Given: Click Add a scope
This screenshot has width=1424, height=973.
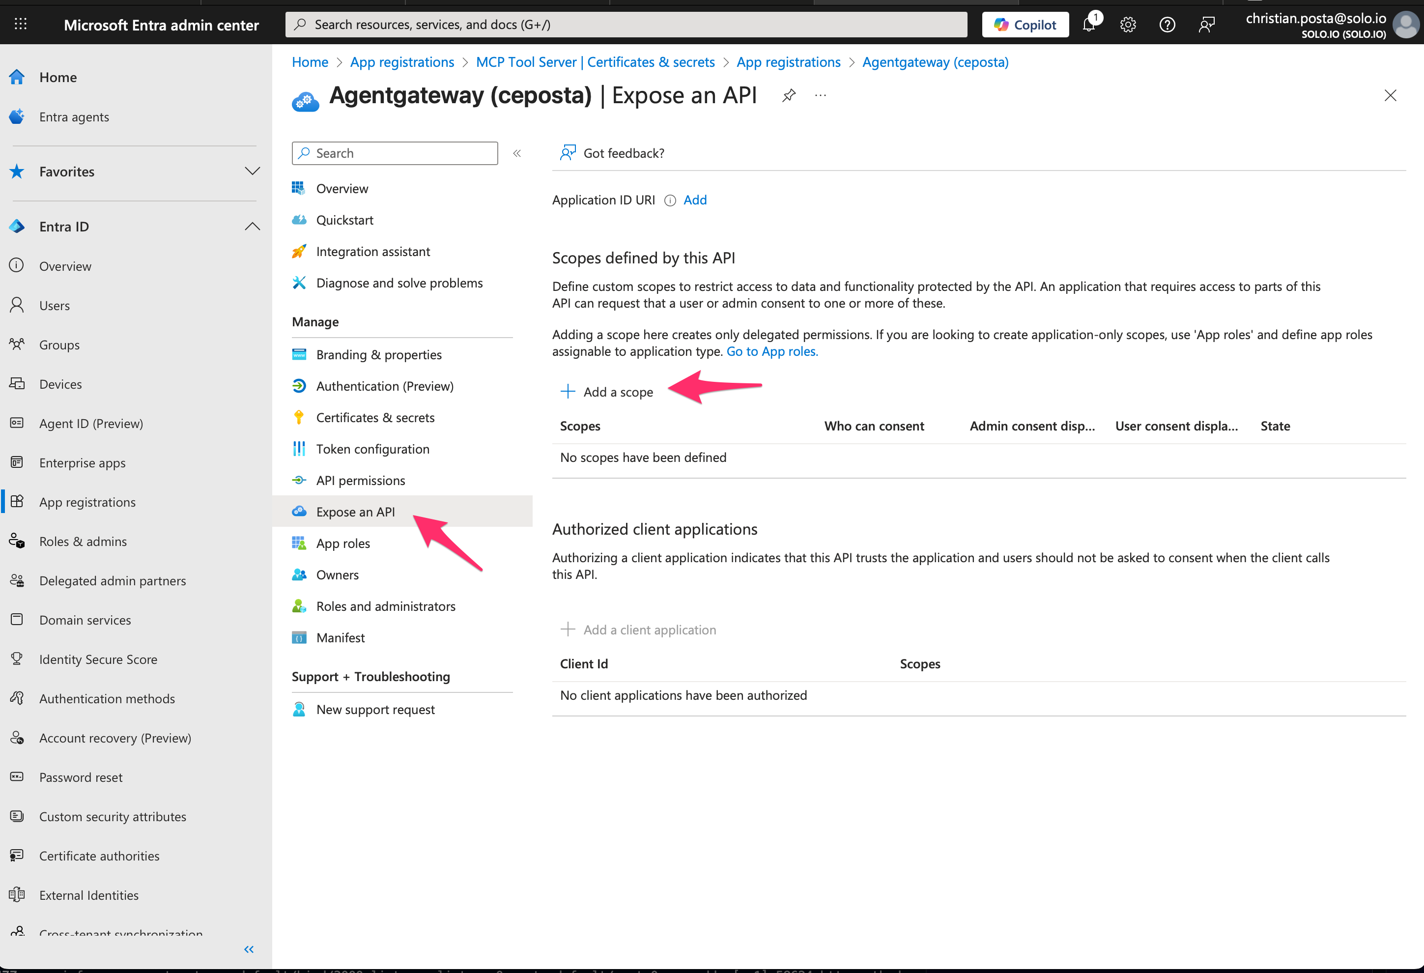Looking at the screenshot, I should point(618,392).
